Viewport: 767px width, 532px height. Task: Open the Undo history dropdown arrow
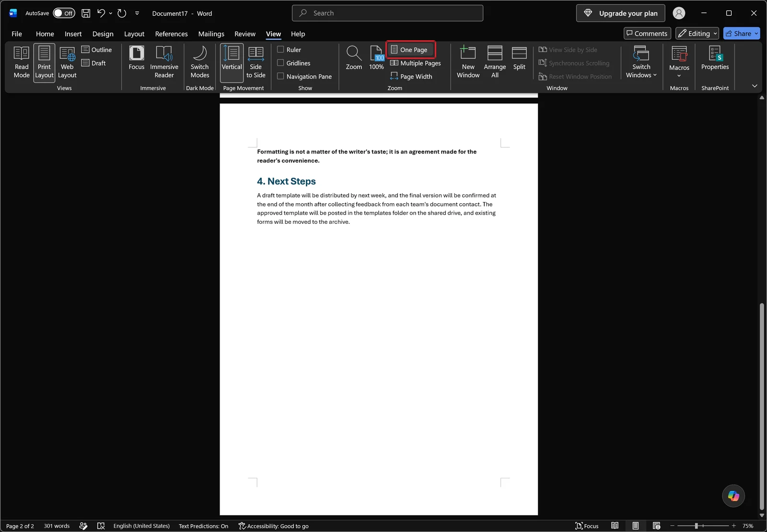pos(111,13)
